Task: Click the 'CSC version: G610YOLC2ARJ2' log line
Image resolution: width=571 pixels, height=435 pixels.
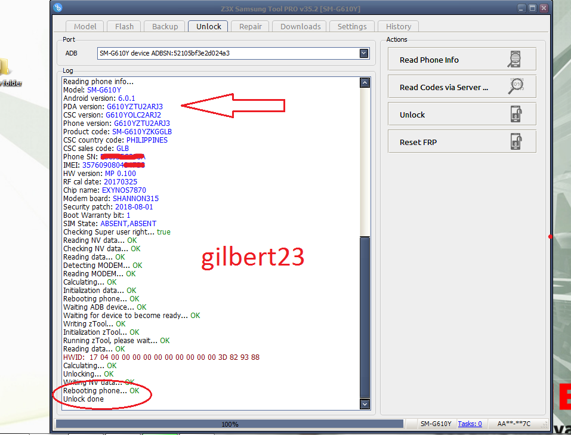Action: click(112, 115)
